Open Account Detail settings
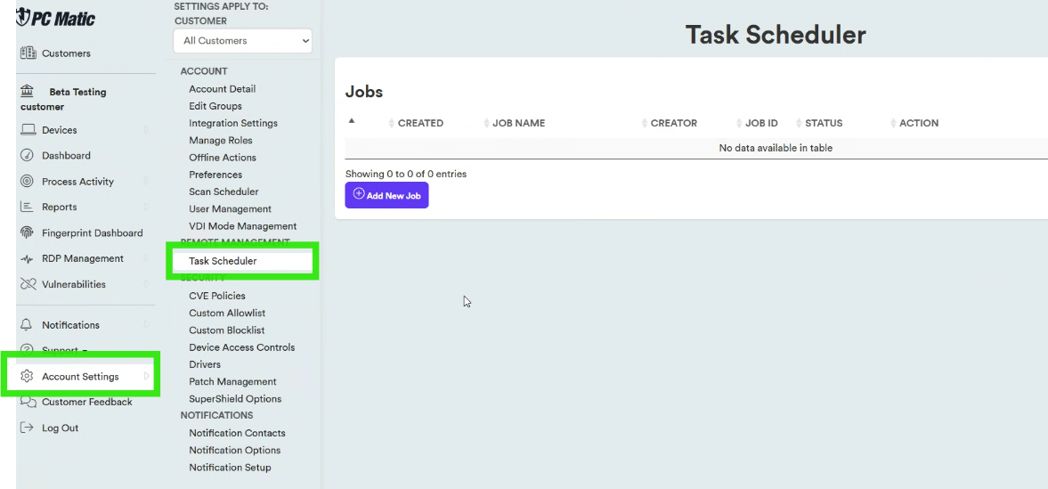 (x=222, y=89)
